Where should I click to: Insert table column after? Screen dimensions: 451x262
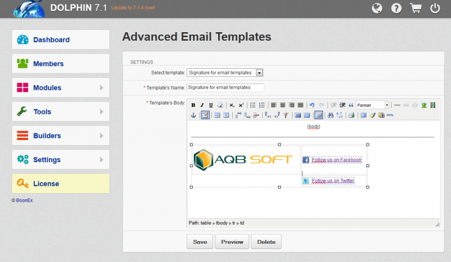277,115
